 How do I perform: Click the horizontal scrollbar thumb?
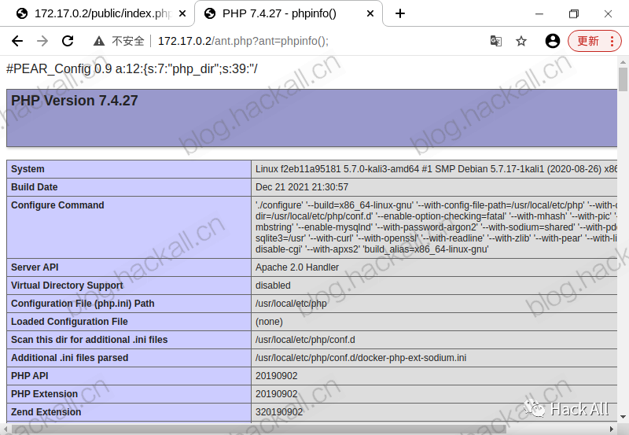click(259, 429)
